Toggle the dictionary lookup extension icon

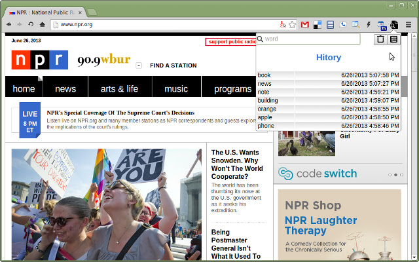coord(394,25)
